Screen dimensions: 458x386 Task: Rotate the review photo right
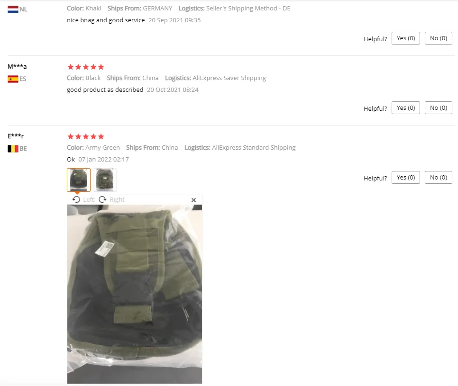111,199
